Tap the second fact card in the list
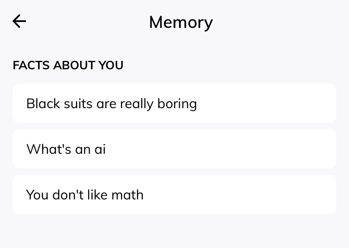 tap(174, 149)
